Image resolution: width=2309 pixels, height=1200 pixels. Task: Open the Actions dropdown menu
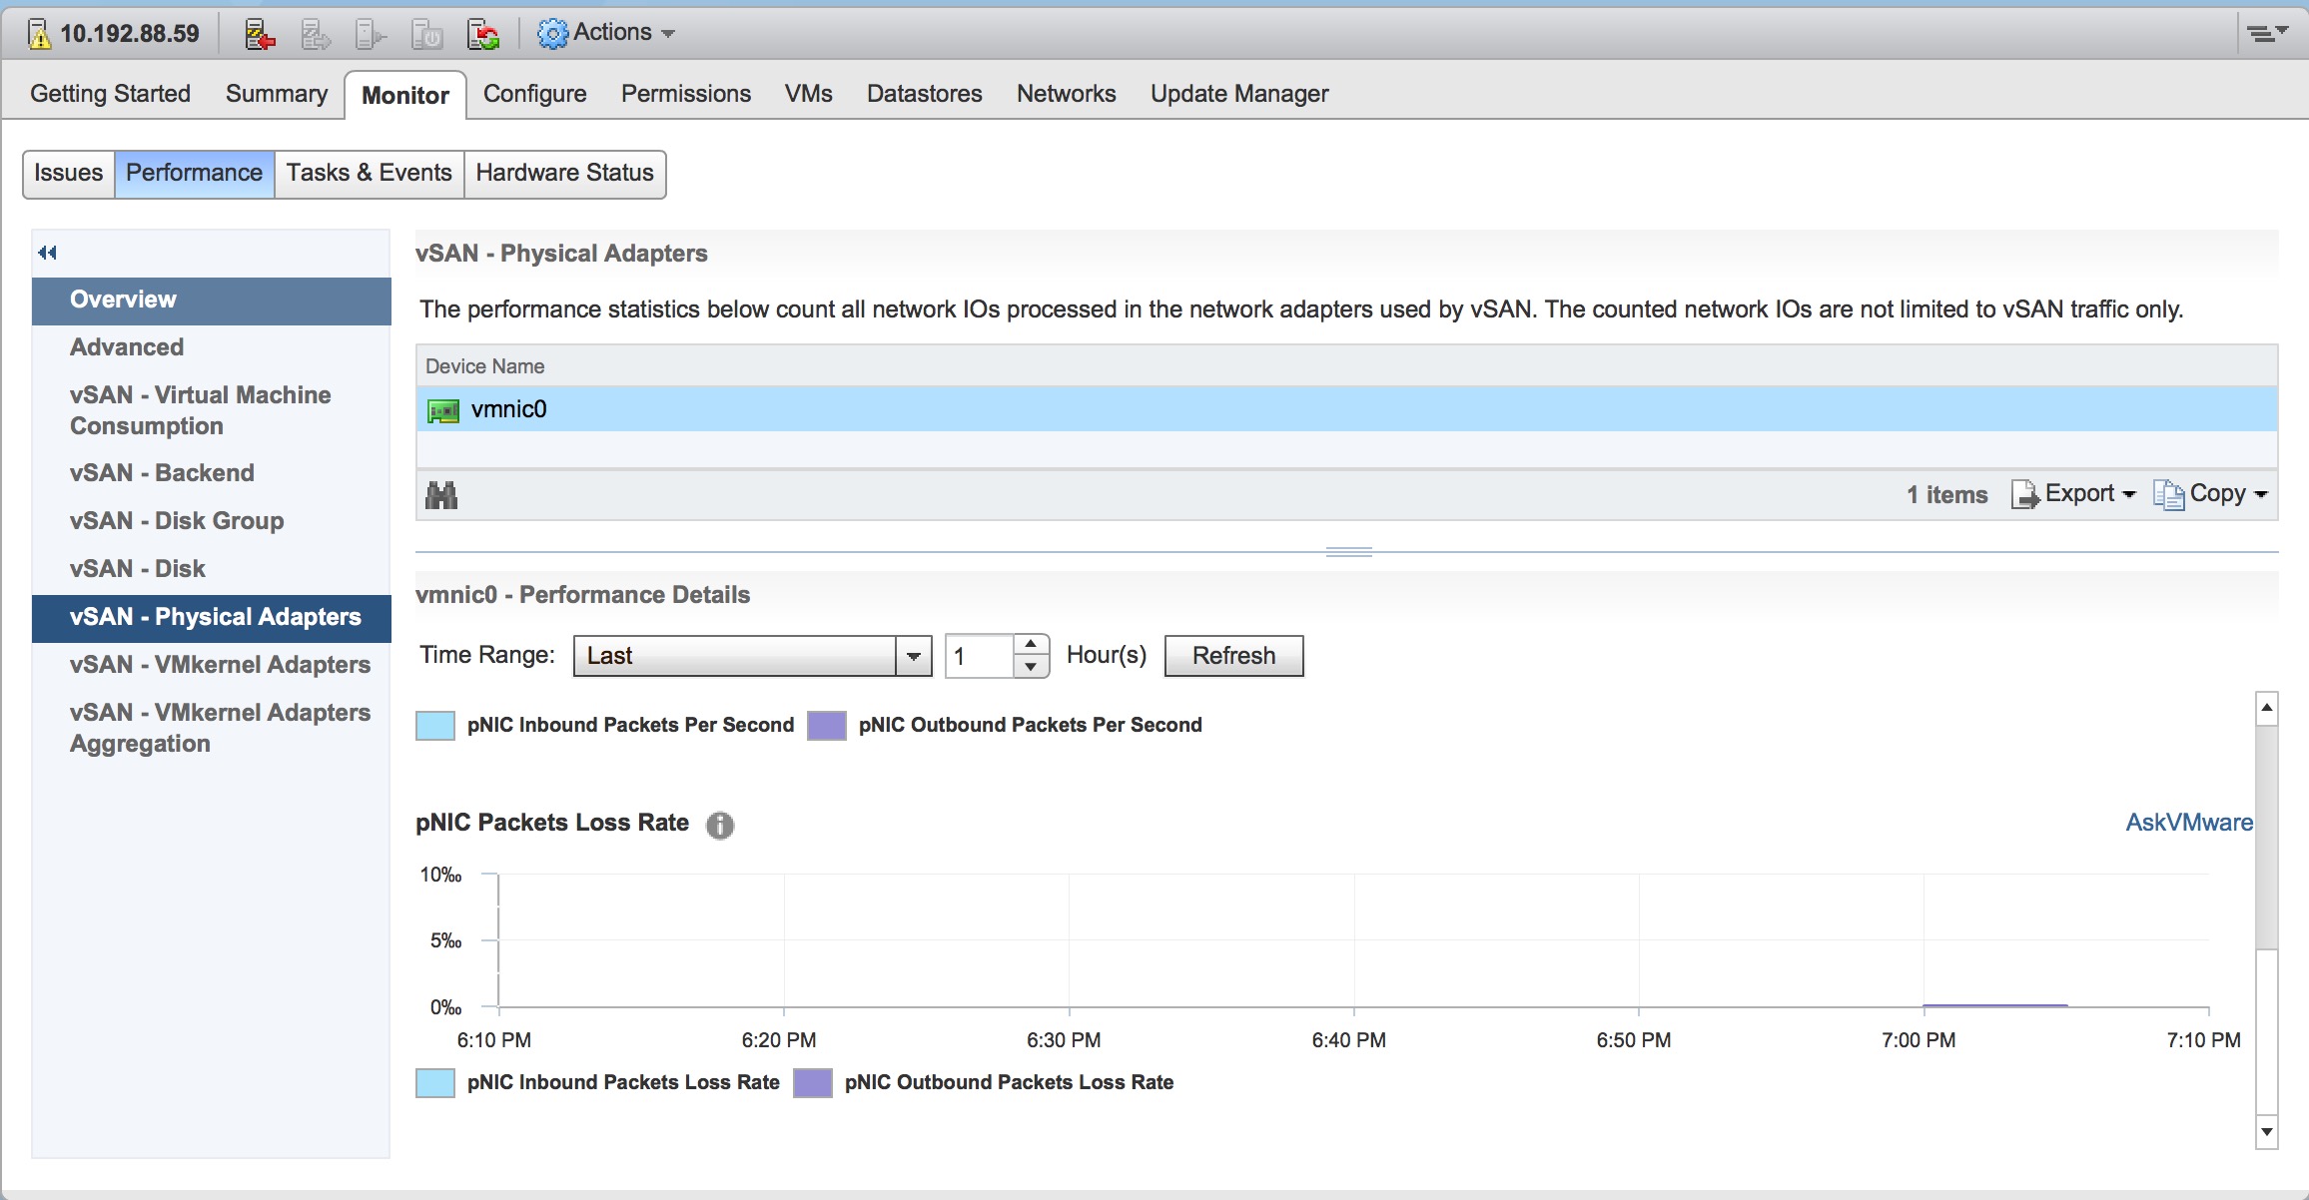[x=606, y=33]
